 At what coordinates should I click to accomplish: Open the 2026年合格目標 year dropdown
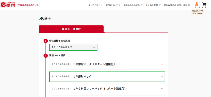pyautogui.click(x=73, y=47)
